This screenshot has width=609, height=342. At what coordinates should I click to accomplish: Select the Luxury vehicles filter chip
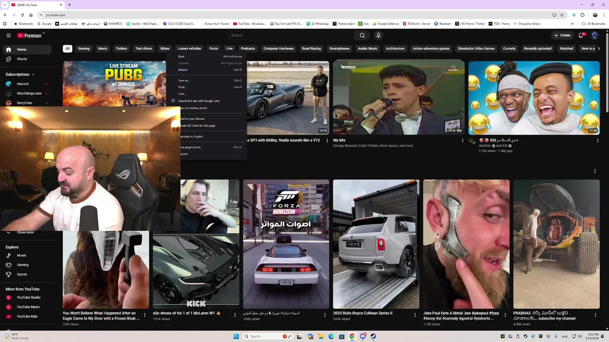[x=189, y=48]
